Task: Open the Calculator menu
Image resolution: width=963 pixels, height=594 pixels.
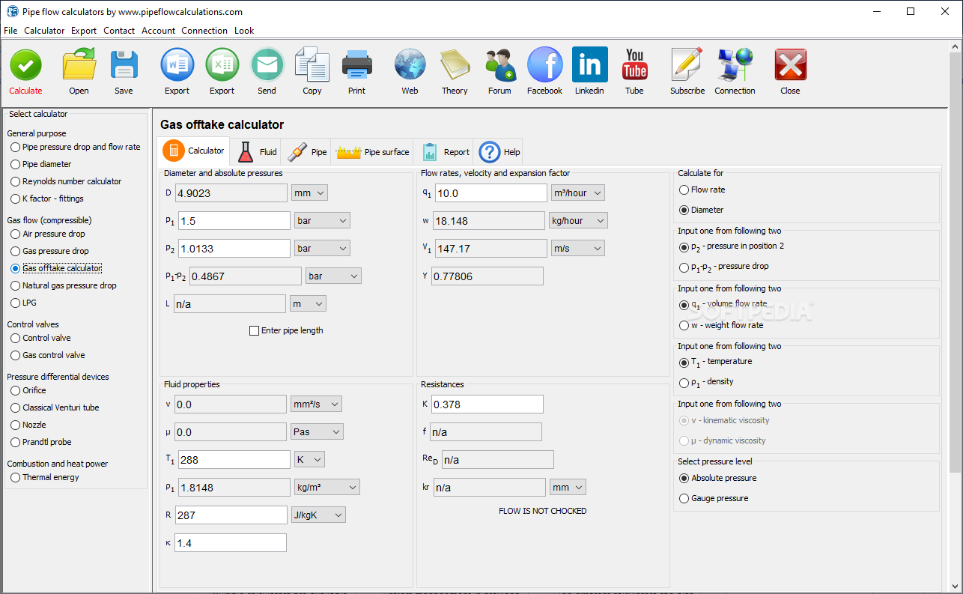Action: point(44,31)
